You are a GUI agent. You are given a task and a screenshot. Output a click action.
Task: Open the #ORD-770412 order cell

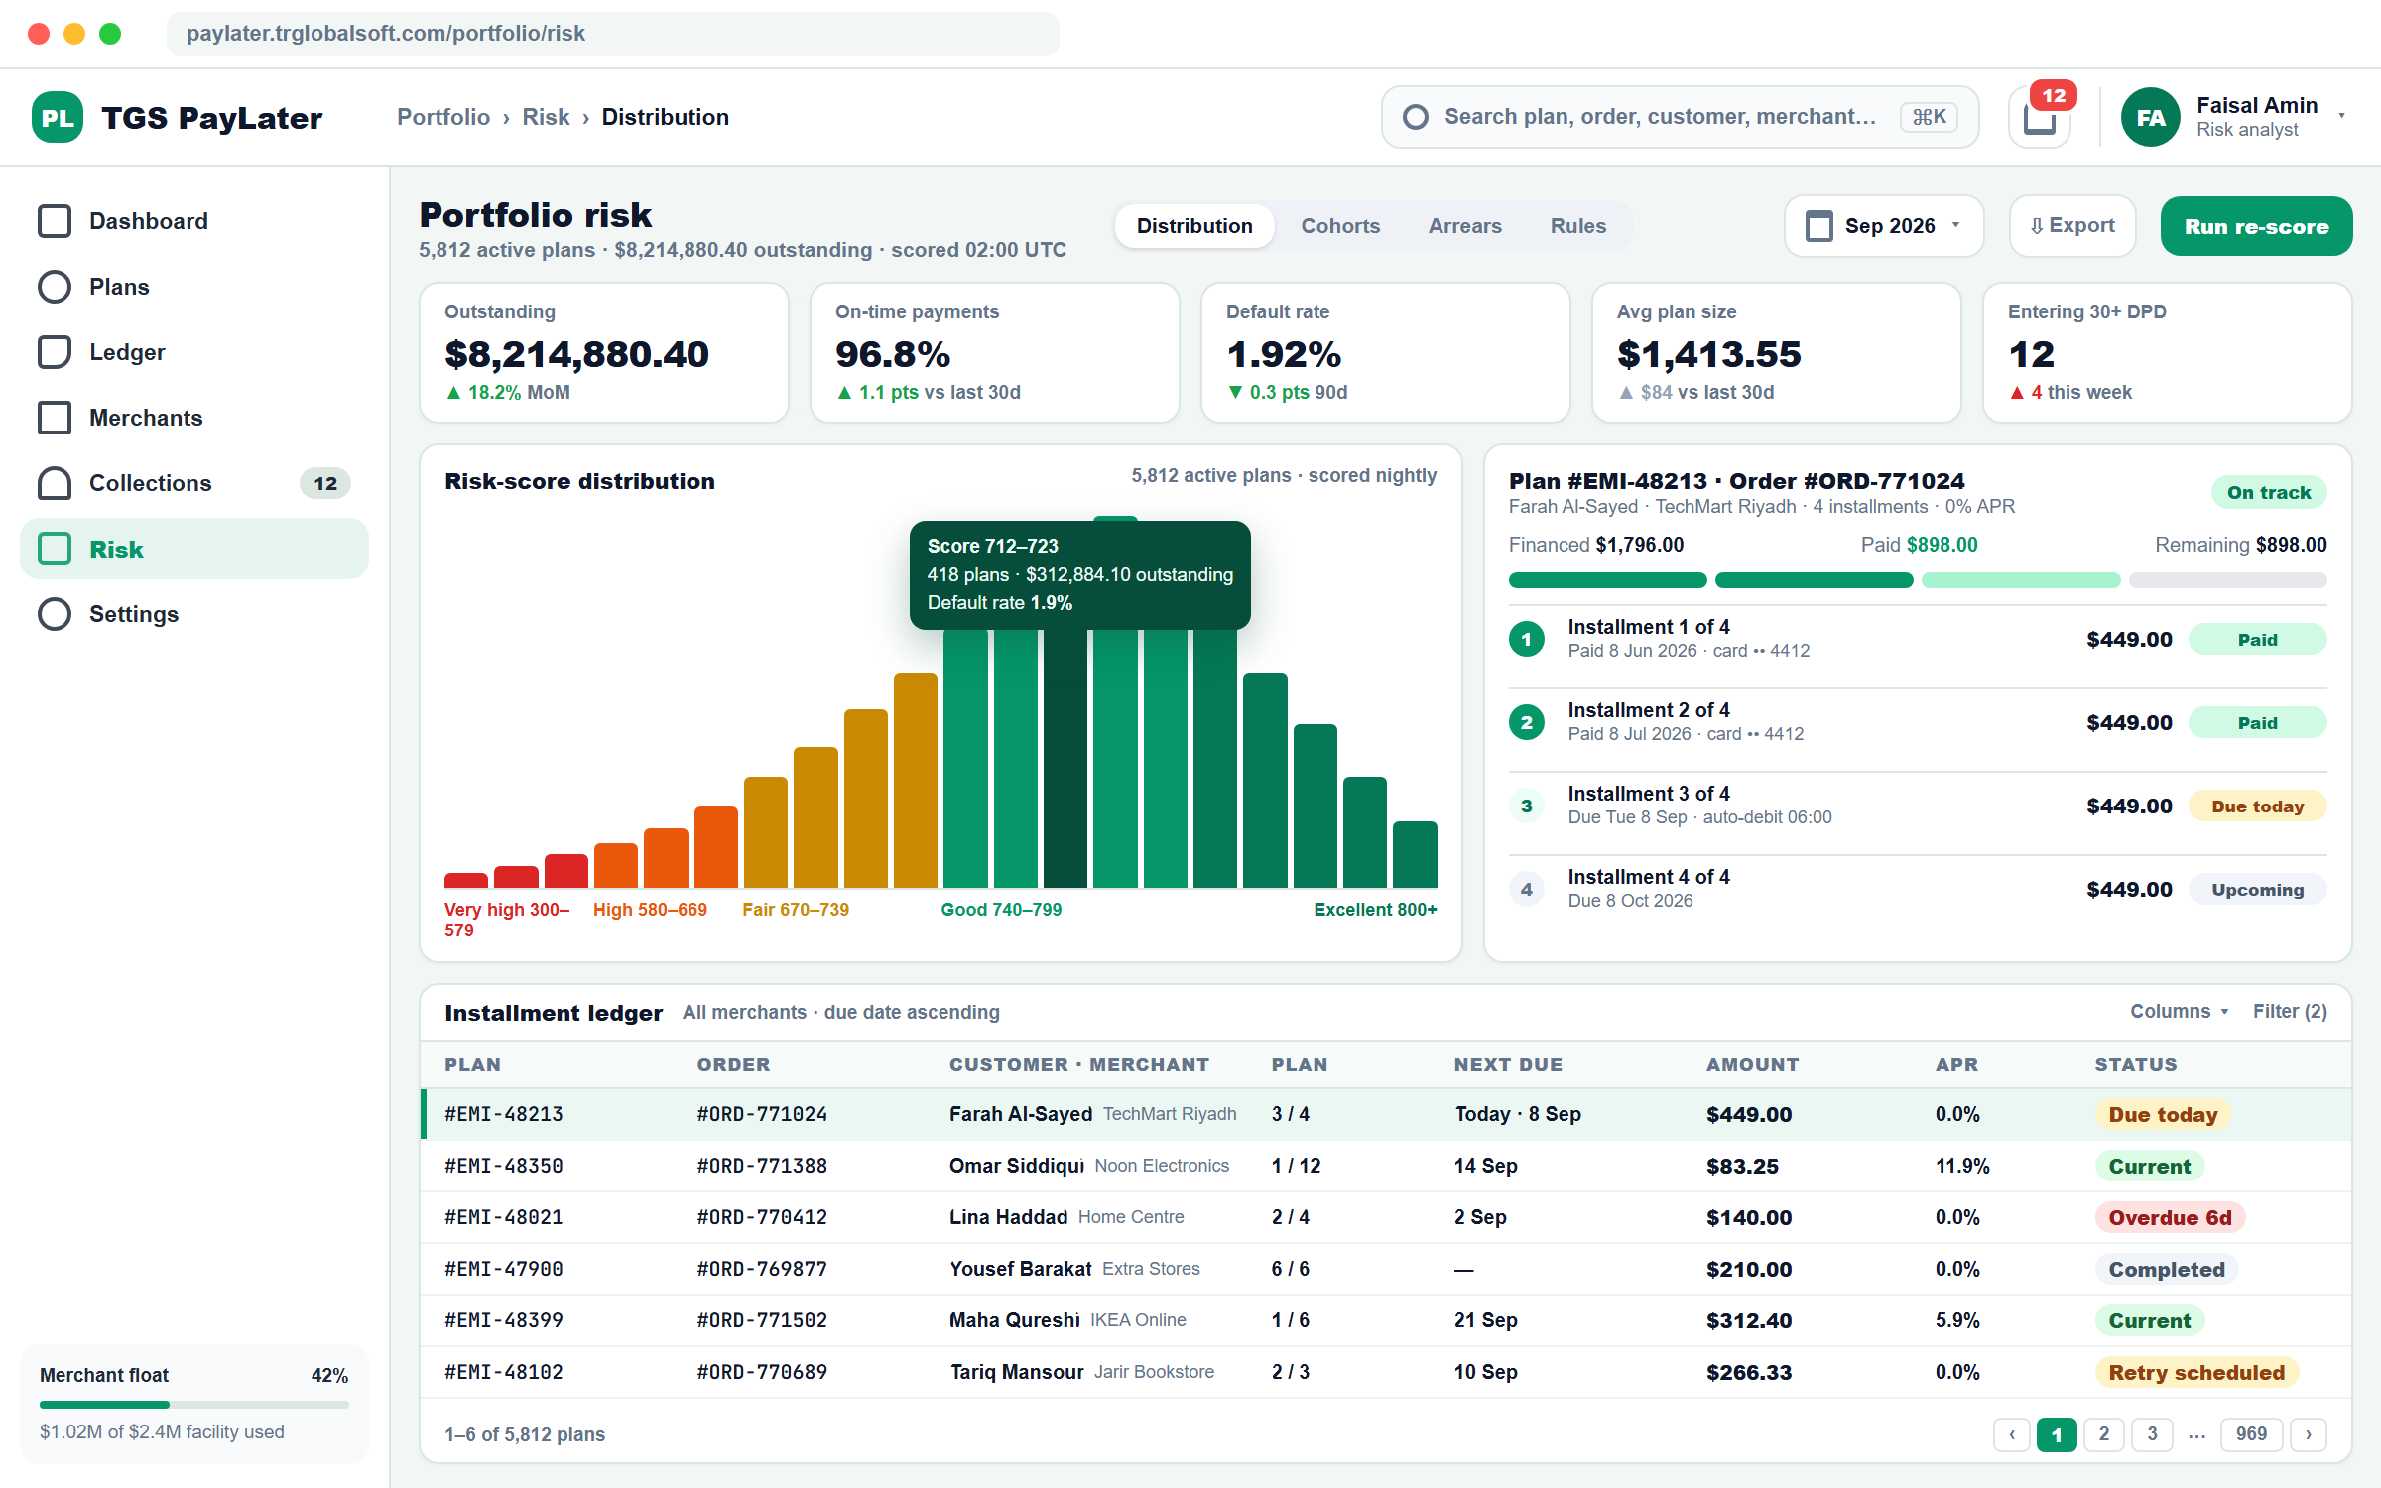pos(762,1217)
